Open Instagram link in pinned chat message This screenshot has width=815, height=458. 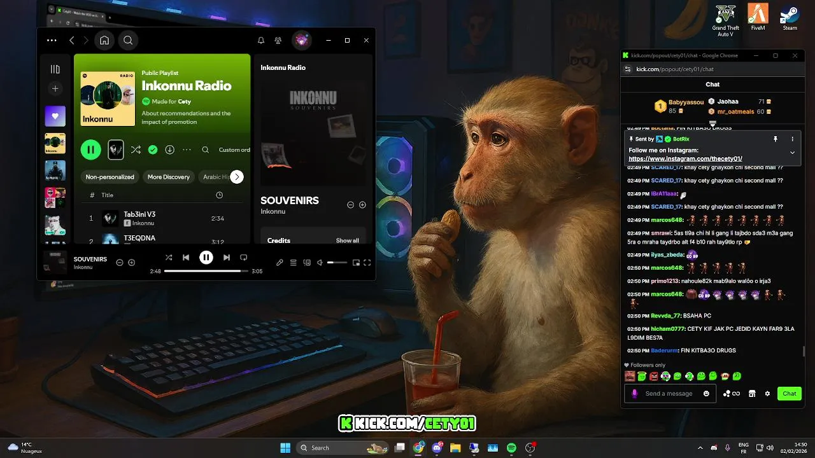click(685, 158)
